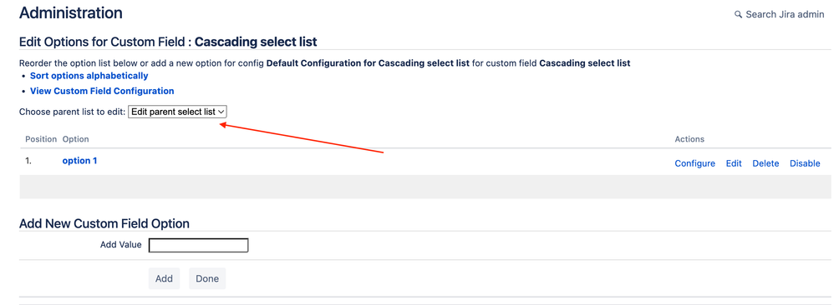Delete option 1 via Delete link
The width and height of the screenshot is (834, 305).
tap(765, 163)
